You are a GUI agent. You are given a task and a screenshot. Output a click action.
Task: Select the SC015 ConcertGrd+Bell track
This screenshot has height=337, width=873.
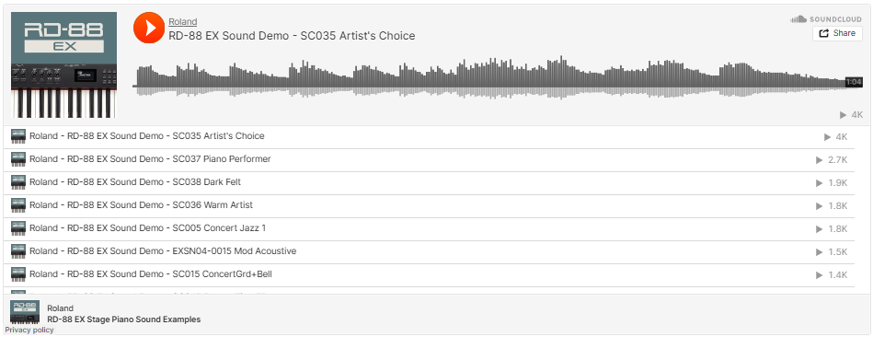(x=429, y=274)
